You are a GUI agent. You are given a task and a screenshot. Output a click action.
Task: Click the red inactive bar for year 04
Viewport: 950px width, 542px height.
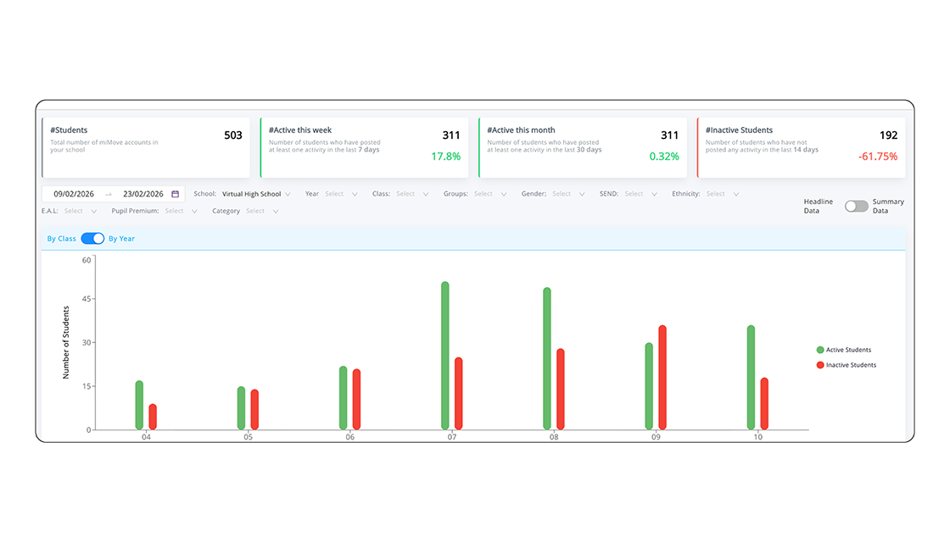[153, 417]
